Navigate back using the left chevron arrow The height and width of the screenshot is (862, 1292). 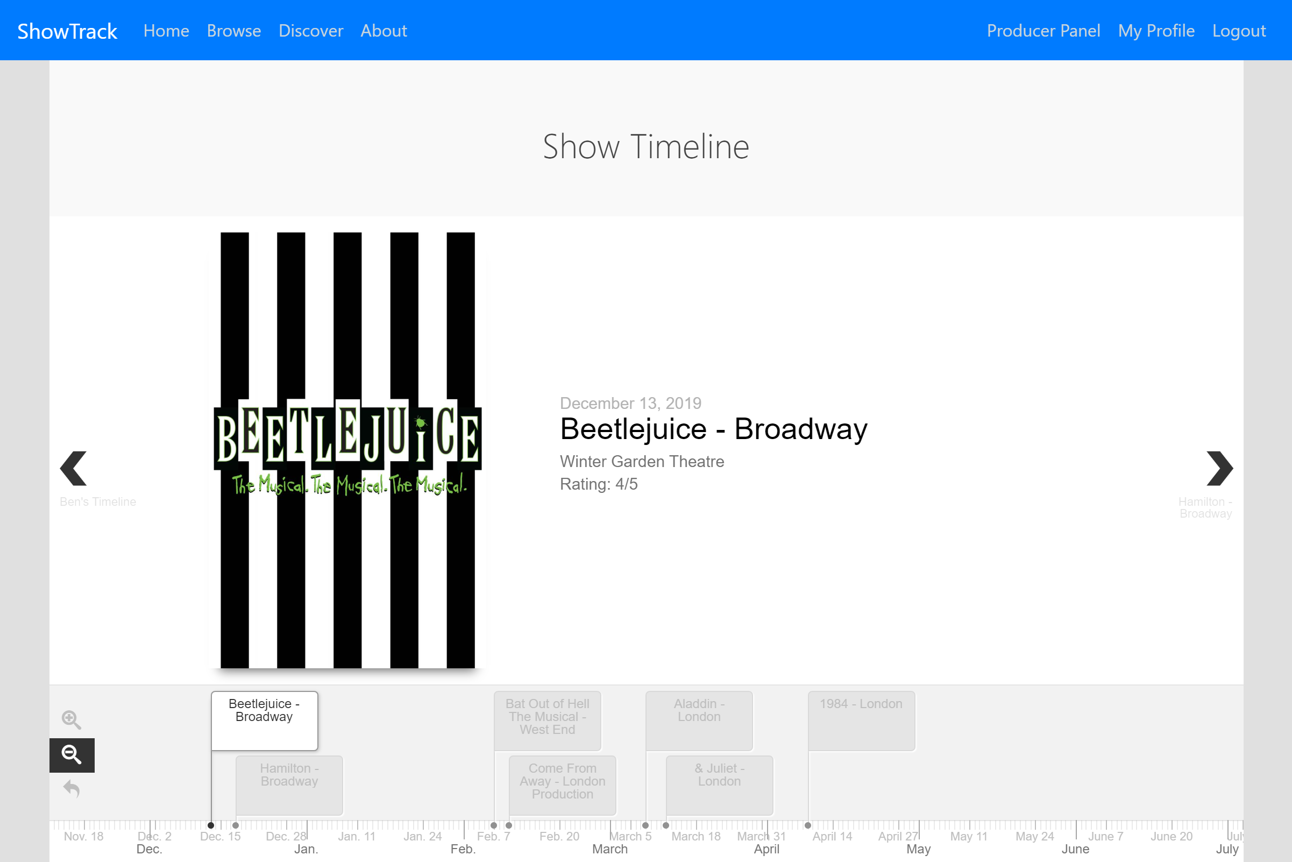pyautogui.click(x=73, y=468)
